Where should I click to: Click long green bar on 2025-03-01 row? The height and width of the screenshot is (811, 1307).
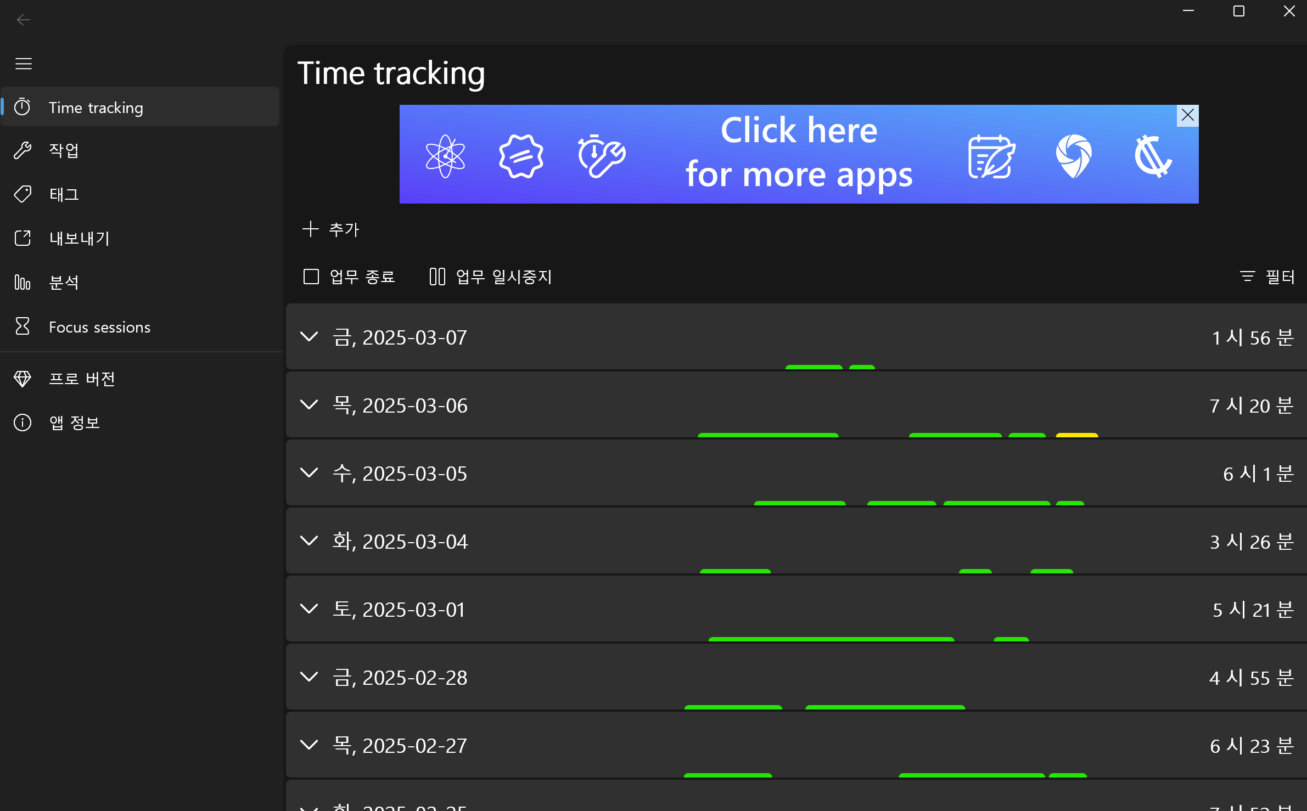tap(831, 639)
